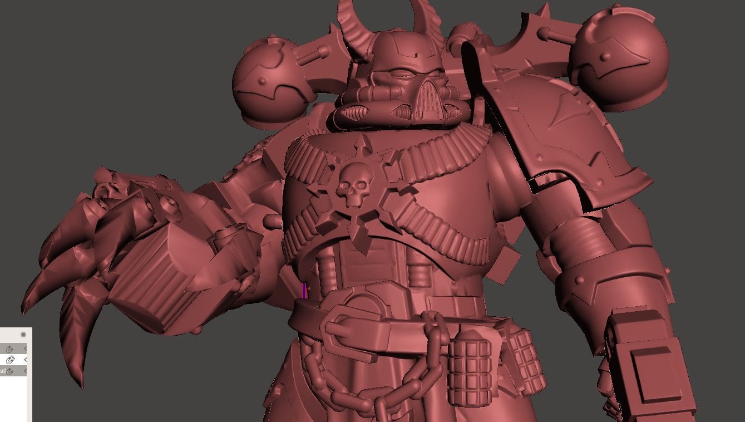Select the magnet icon beside the stl entry
The image size is (745, 422).
click(11, 371)
